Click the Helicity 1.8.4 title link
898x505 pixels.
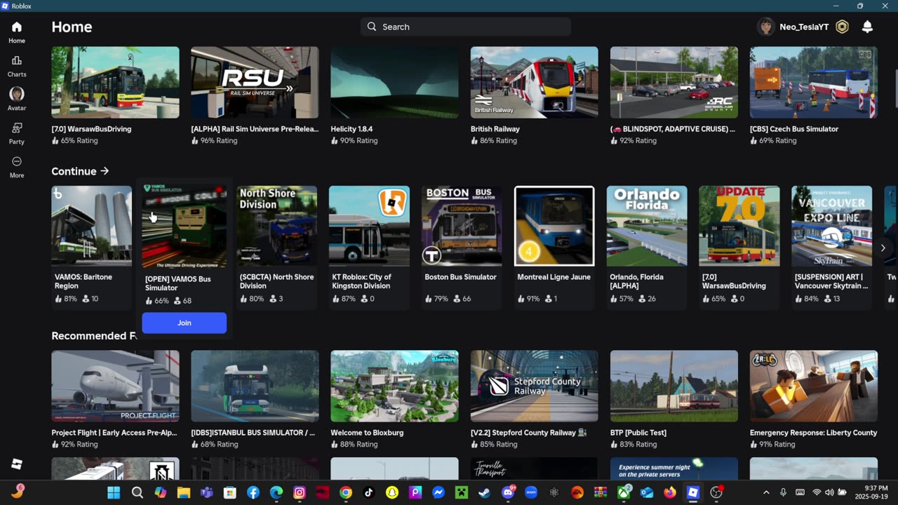pyautogui.click(x=351, y=129)
